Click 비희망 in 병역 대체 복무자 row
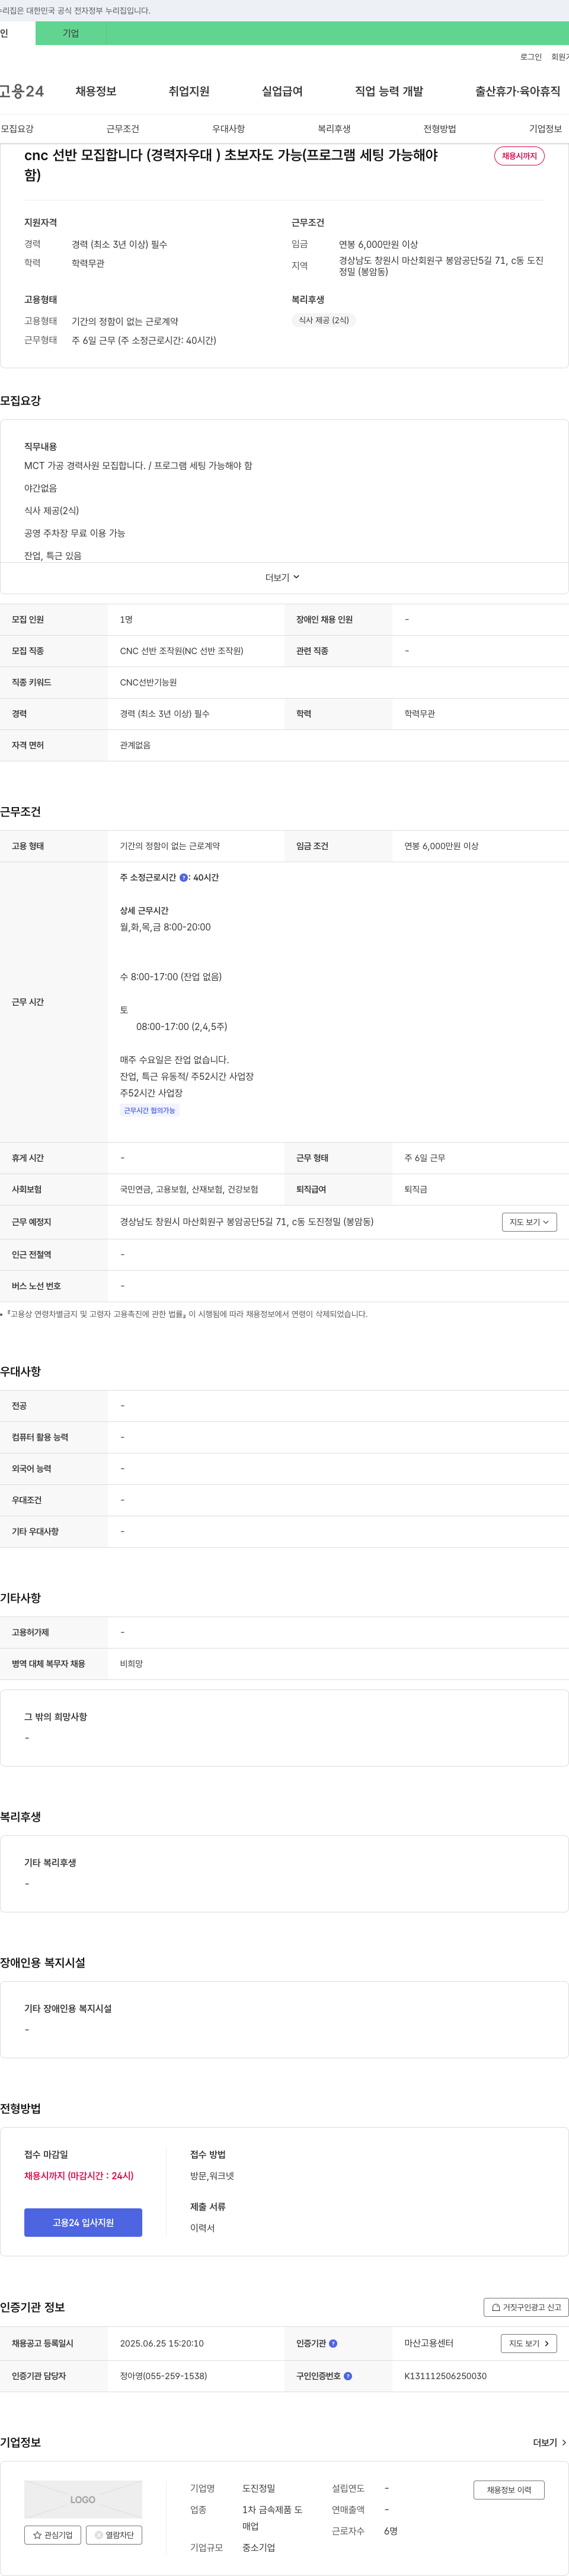Viewport: 569px width, 2576px height. [x=131, y=1663]
